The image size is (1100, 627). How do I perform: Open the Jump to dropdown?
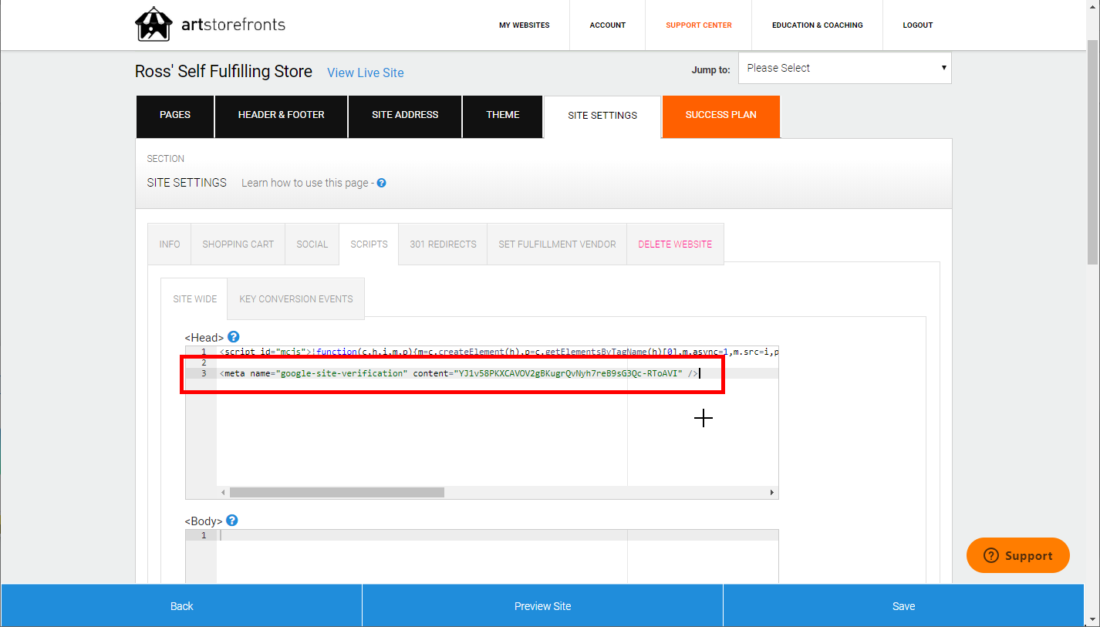pyautogui.click(x=844, y=68)
